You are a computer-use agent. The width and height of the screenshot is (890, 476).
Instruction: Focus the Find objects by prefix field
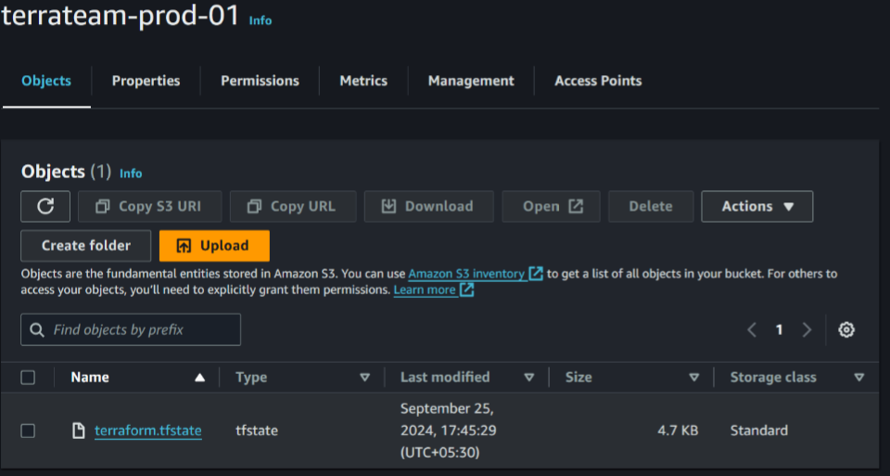[131, 329]
